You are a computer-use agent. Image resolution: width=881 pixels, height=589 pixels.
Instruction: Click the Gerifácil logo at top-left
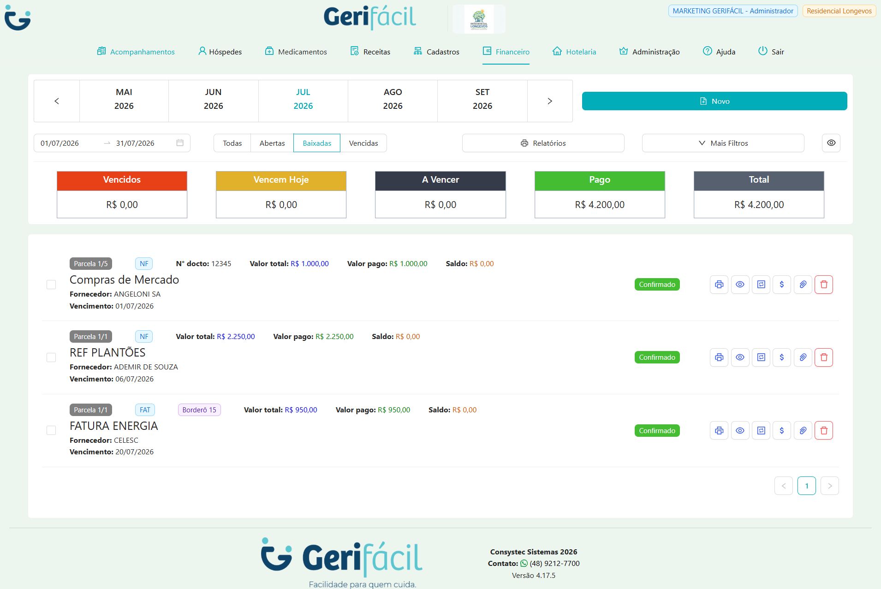(x=18, y=18)
